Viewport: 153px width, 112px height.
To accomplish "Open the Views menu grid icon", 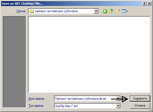I will coord(124,11).
